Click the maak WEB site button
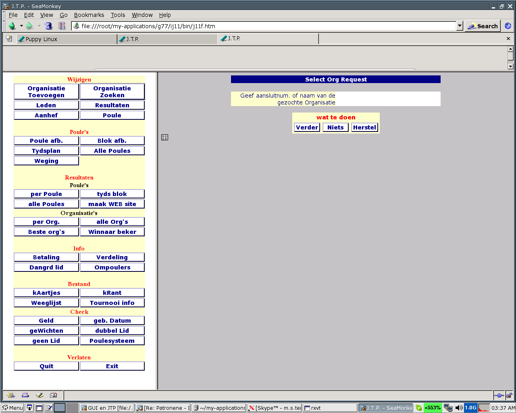Viewport: 516px width, 413px height. pyautogui.click(x=112, y=204)
